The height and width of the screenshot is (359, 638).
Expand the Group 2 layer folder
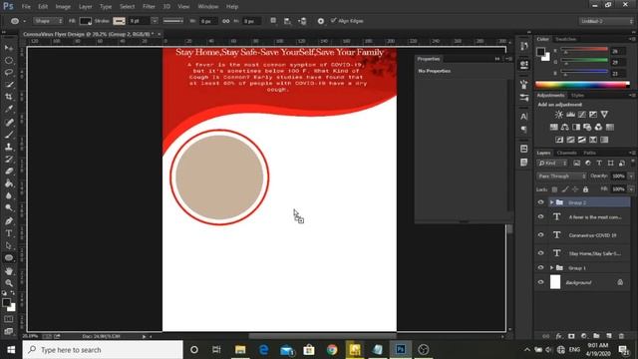click(x=551, y=202)
